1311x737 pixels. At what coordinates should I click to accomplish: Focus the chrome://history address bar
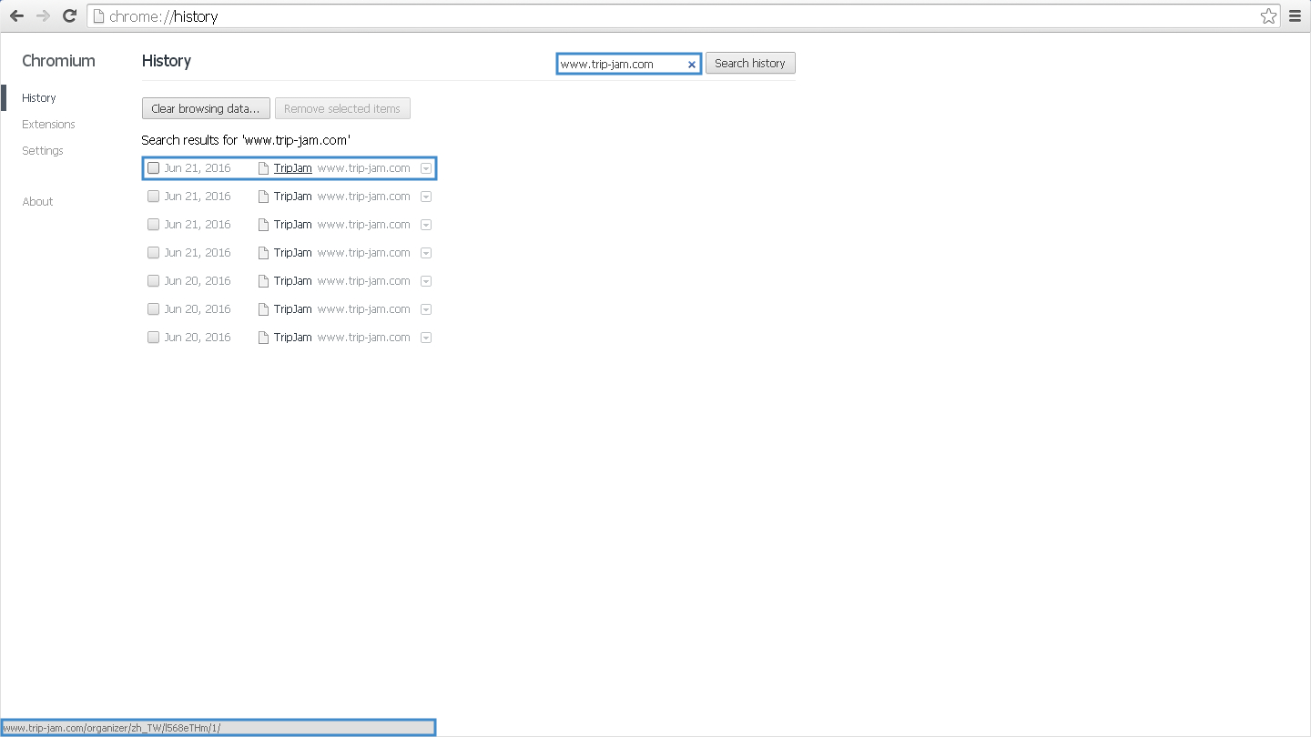pos(683,16)
